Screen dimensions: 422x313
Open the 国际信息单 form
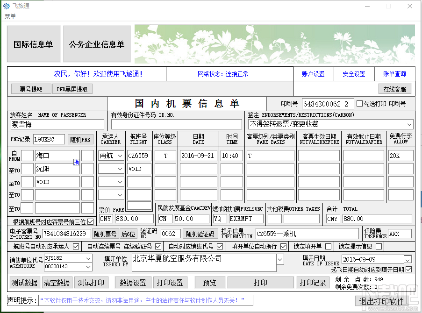(x=34, y=44)
